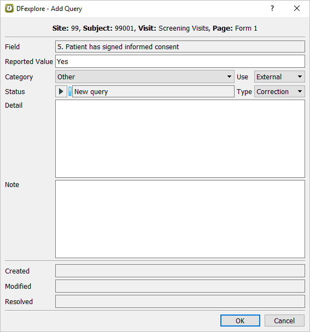Expand the Use dropdown set to External
The image size is (310, 332).
click(x=279, y=77)
